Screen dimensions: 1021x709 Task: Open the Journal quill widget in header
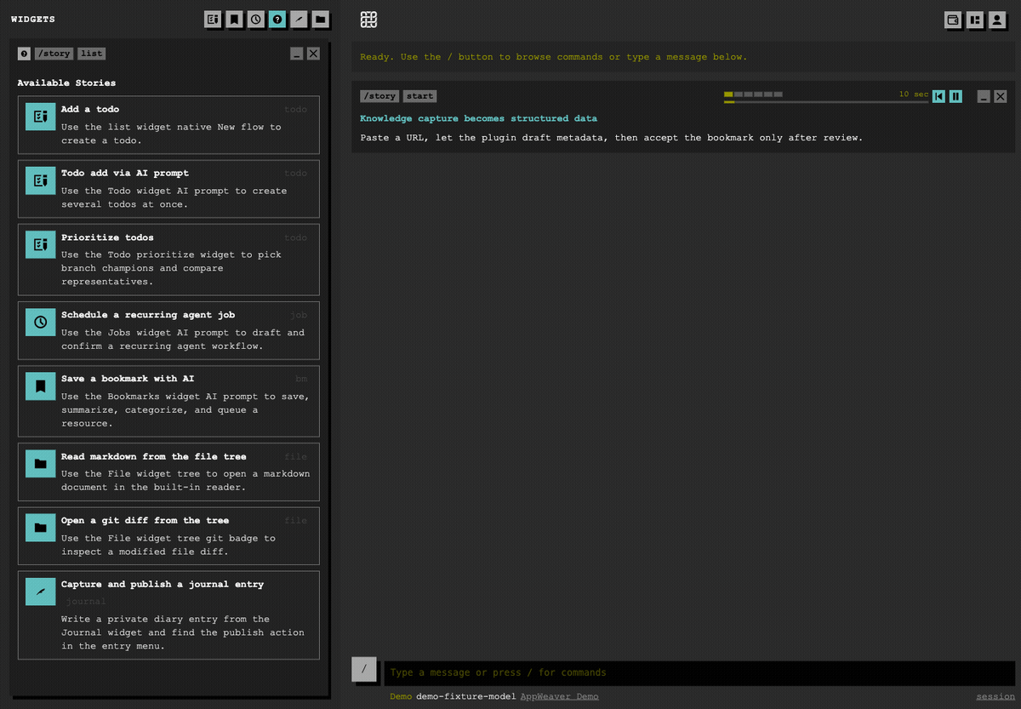point(299,19)
